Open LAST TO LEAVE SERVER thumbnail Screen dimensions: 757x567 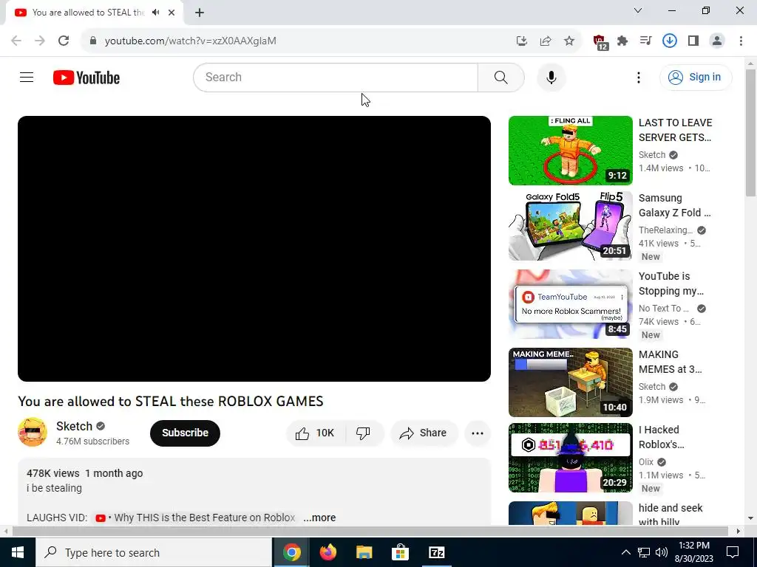pos(570,151)
